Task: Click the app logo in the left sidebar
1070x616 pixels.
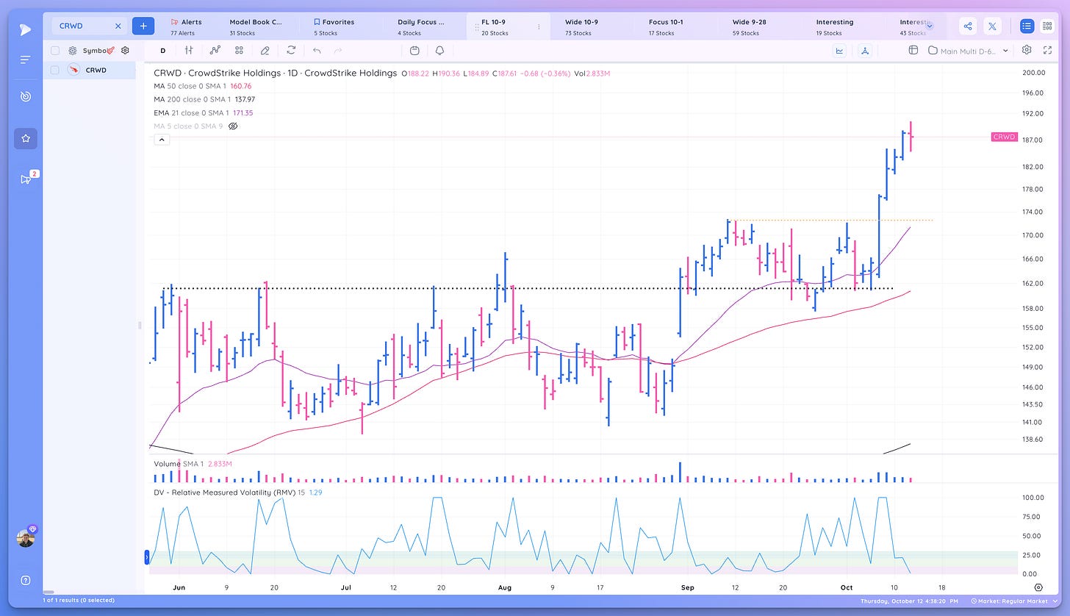Action: point(26,29)
